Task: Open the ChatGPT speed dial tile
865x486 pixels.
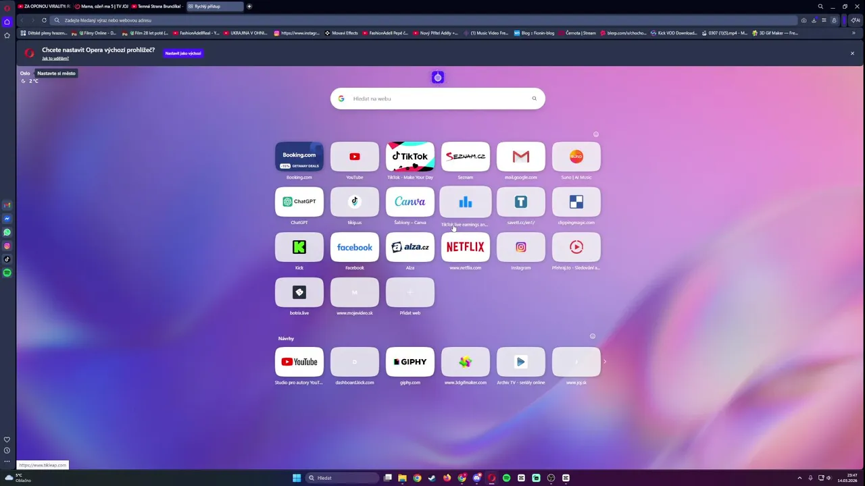Action: tap(299, 202)
